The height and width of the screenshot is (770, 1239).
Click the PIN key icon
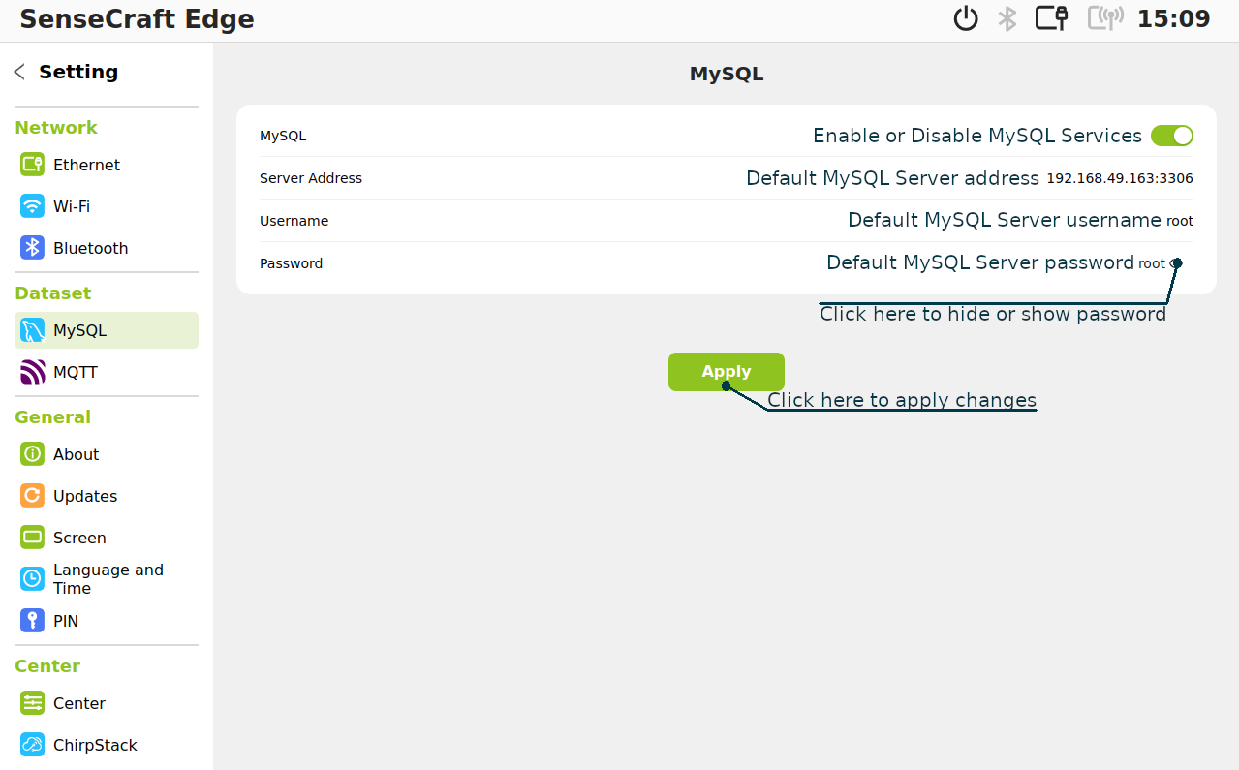coord(32,621)
